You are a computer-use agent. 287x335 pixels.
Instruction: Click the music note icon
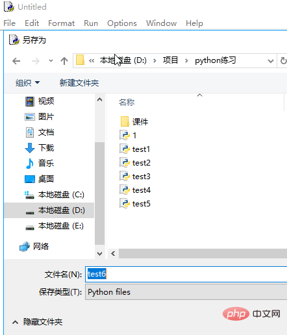point(30,164)
